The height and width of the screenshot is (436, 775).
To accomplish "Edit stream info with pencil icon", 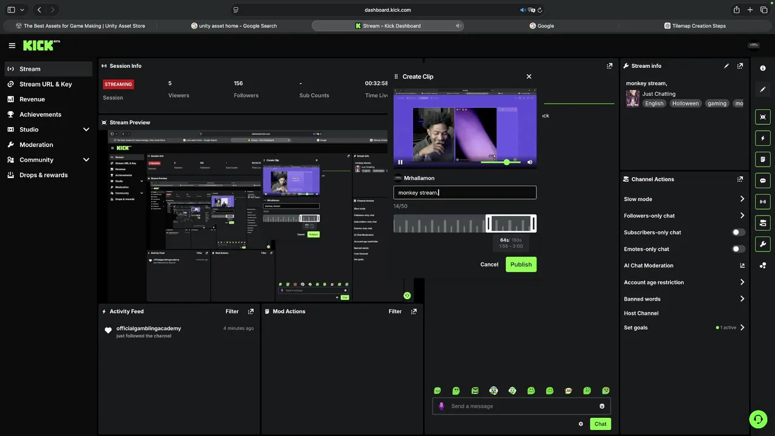I will [x=727, y=66].
